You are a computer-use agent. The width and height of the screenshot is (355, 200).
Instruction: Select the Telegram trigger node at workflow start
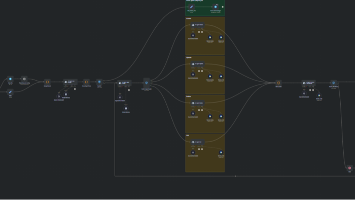click(10, 79)
